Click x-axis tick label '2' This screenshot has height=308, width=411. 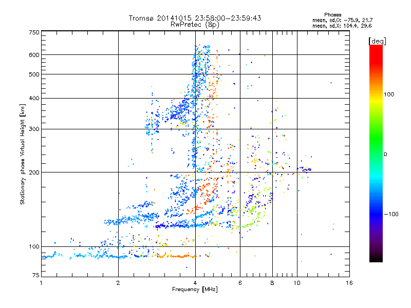[x=118, y=283]
